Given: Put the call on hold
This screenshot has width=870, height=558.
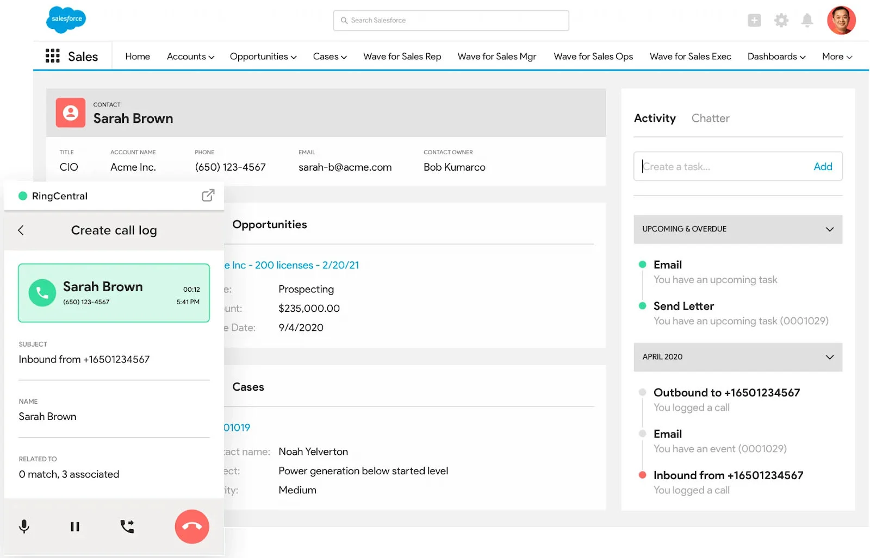Looking at the screenshot, I should pos(75,526).
